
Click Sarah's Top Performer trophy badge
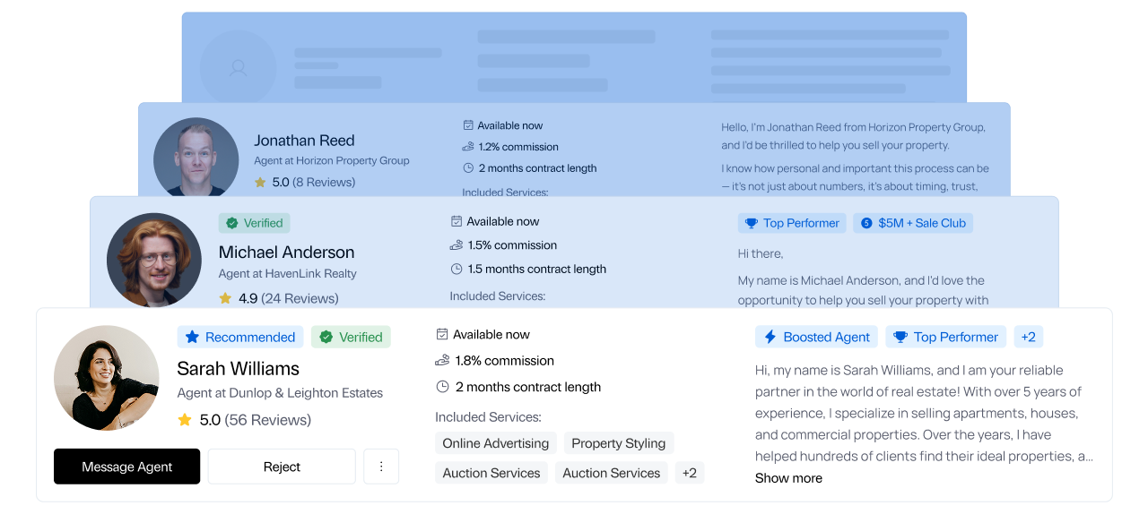pyautogui.click(x=945, y=337)
